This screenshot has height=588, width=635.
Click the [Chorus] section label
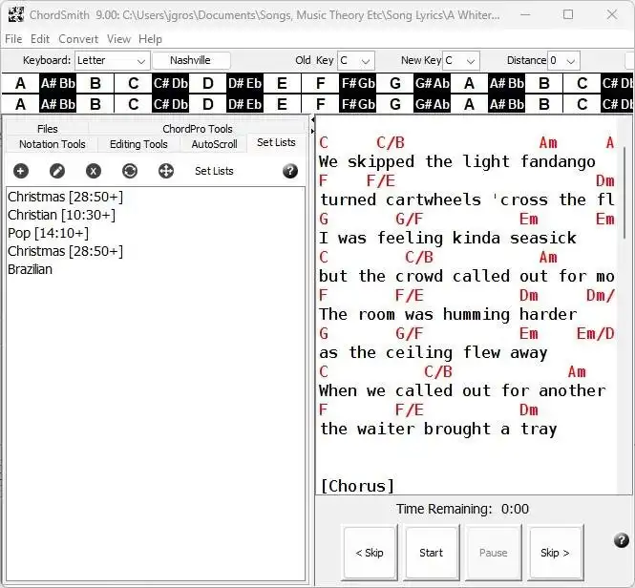357,486
